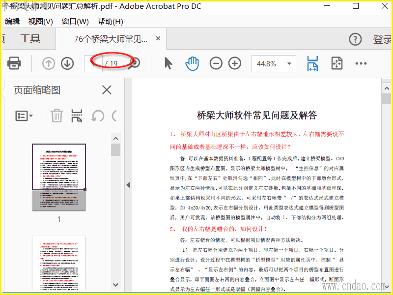The image size is (393, 295).
Task: Click document scrollbar up arrow
Action: click(x=387, y=88)
